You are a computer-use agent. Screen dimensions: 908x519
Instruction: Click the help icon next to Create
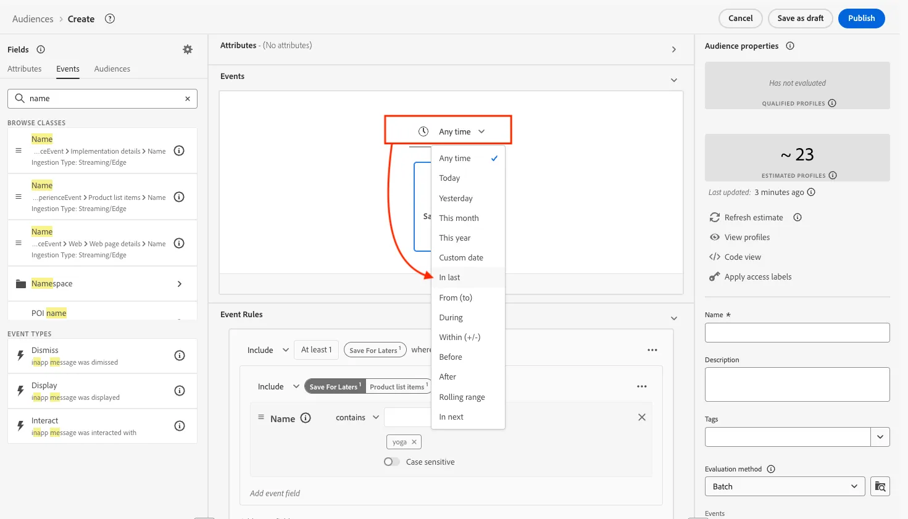(x=110, y=19)
